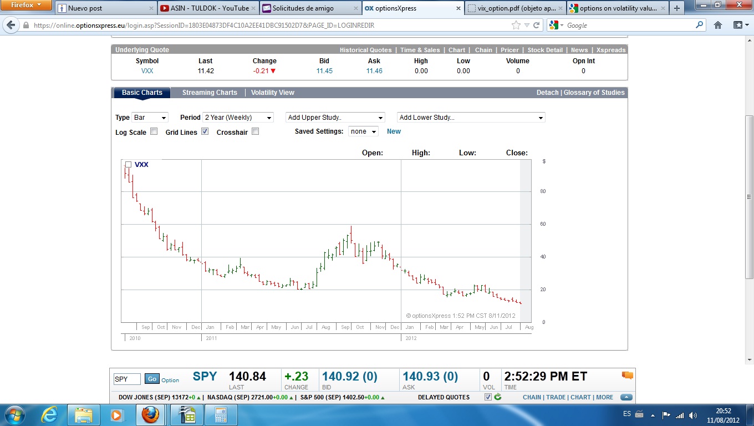754x426 pixels.
Task: Toggle the Log Scale checkbox
Action: 154,131
